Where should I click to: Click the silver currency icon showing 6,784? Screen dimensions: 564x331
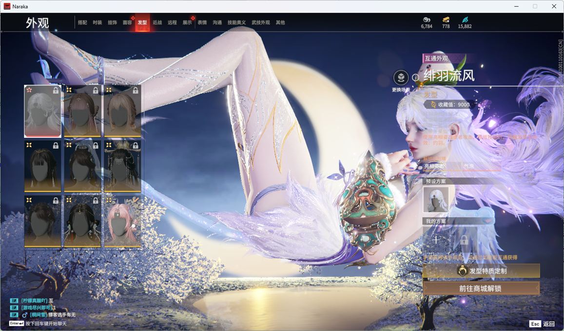(427, 20)
